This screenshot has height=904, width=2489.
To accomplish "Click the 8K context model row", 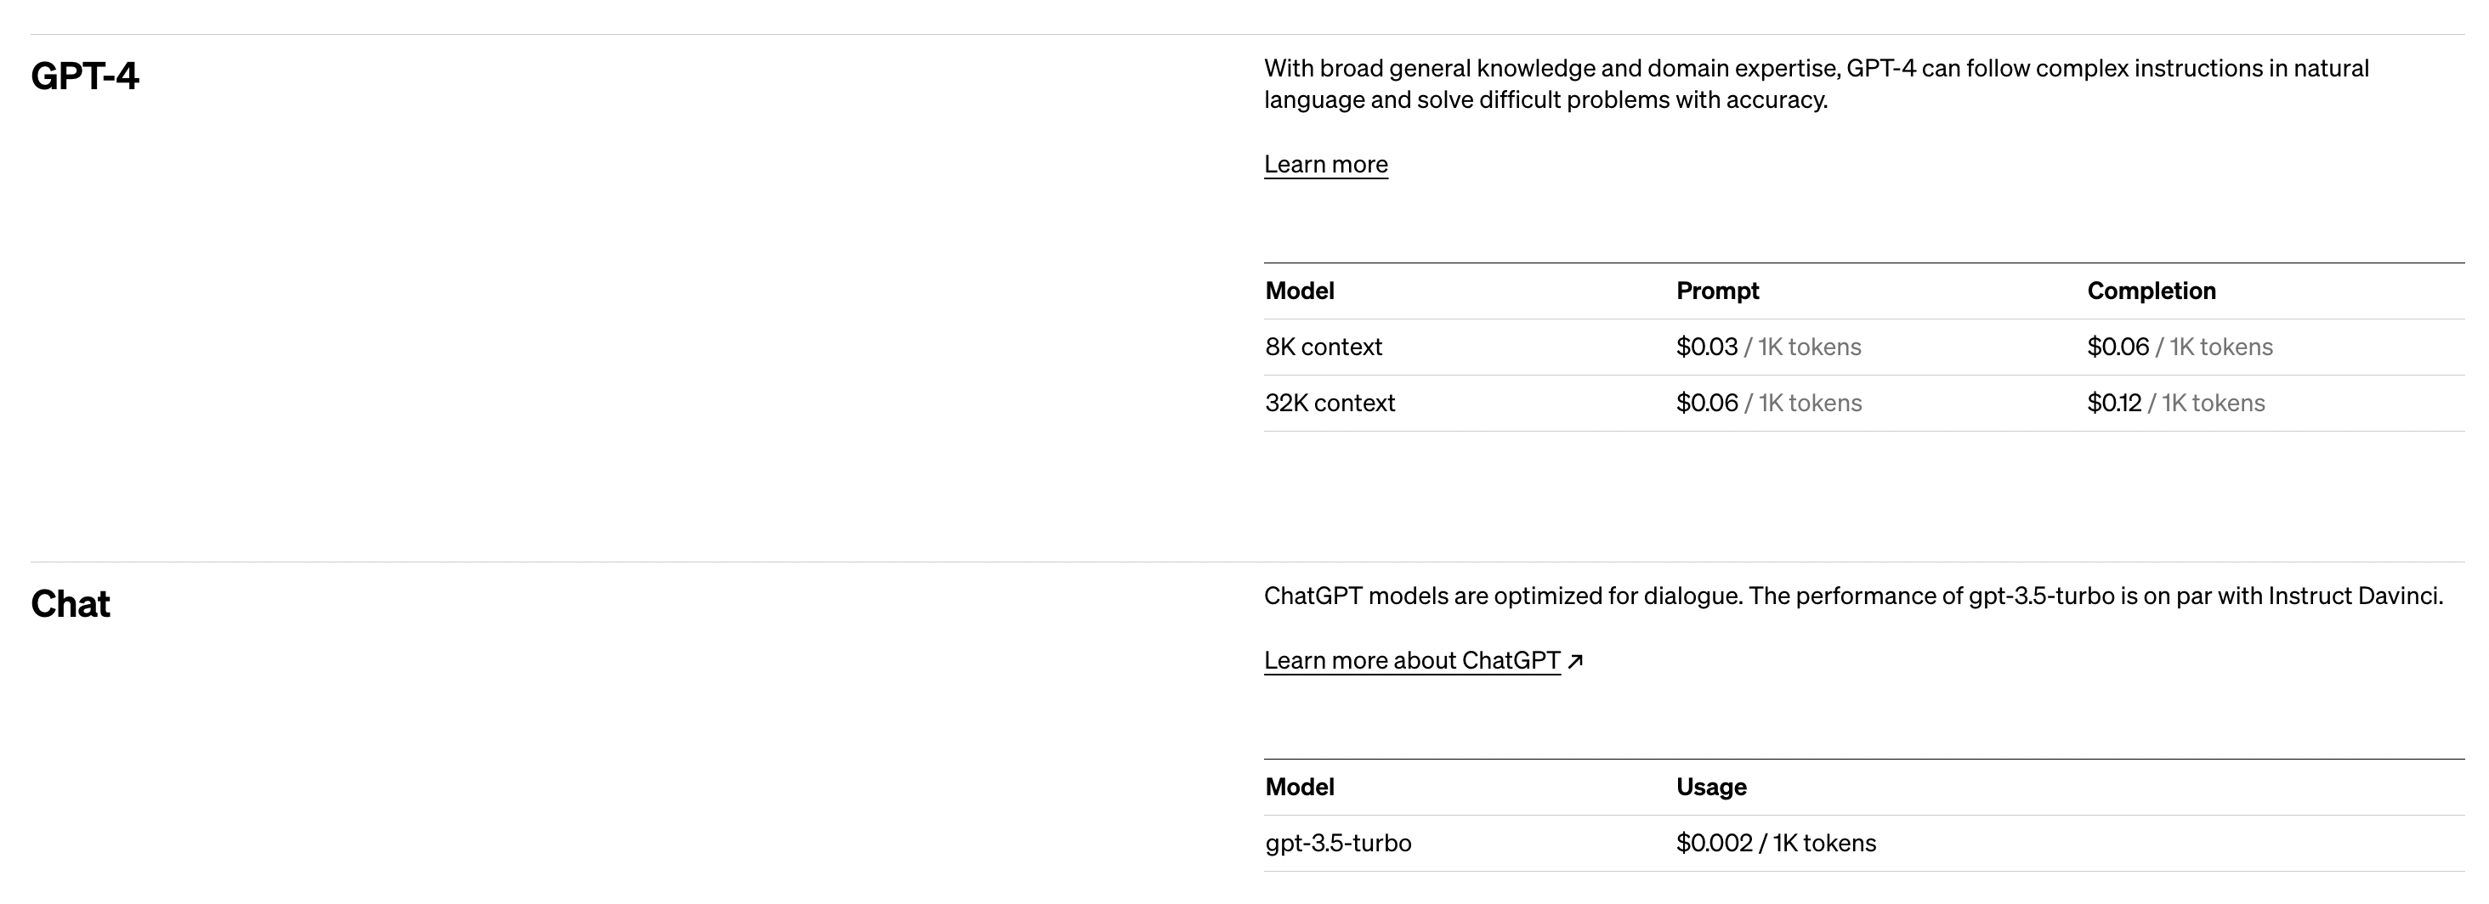I will [1864, 347].
